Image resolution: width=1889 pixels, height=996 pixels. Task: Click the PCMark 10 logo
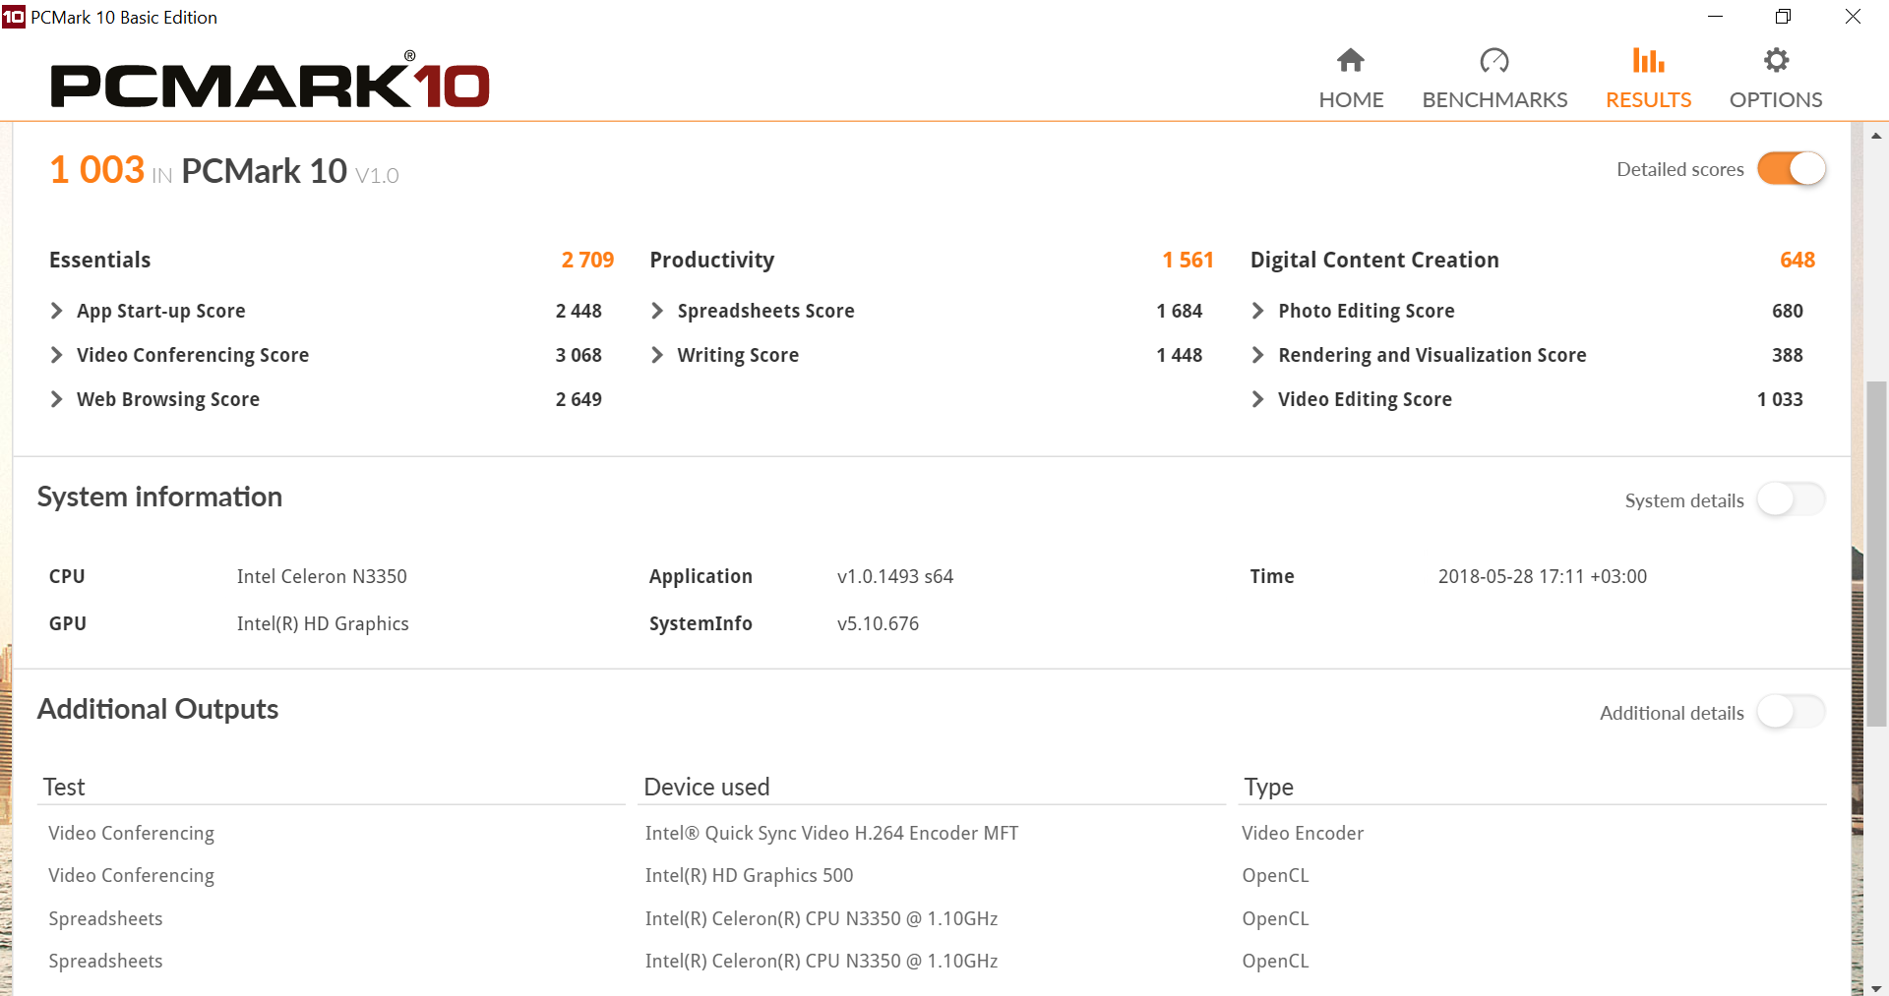tap(270, 81)
